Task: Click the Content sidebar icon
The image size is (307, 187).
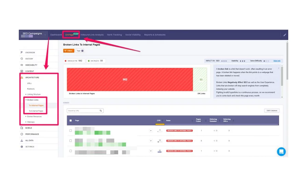Action: pyautogui.click(x=22, y=71)
